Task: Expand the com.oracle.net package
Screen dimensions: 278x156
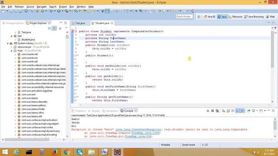Action: [x=15, y=54]
